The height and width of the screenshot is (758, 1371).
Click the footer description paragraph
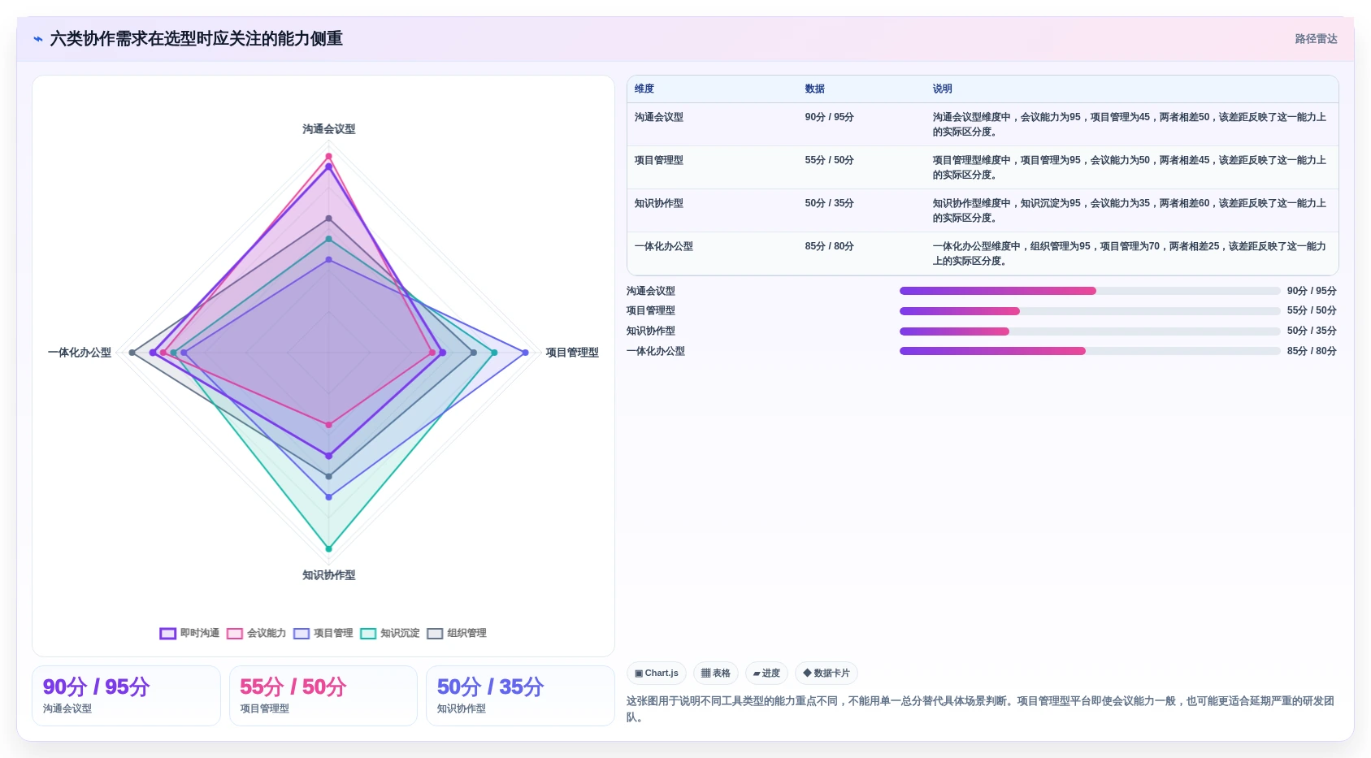[981, 709]
